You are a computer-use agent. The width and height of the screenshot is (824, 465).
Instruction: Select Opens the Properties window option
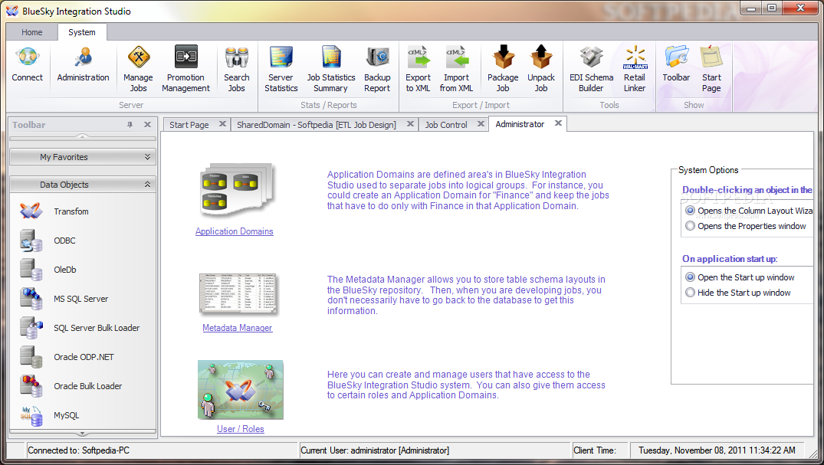click(690, 226)
